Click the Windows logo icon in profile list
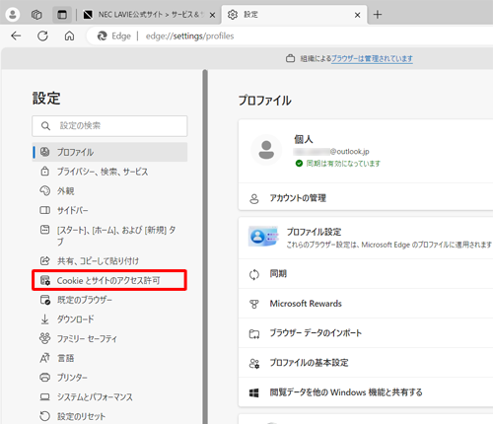The image size is (493, 424). [254, 392]
